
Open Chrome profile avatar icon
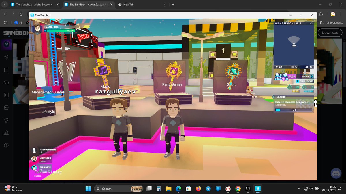click(333, 14)
